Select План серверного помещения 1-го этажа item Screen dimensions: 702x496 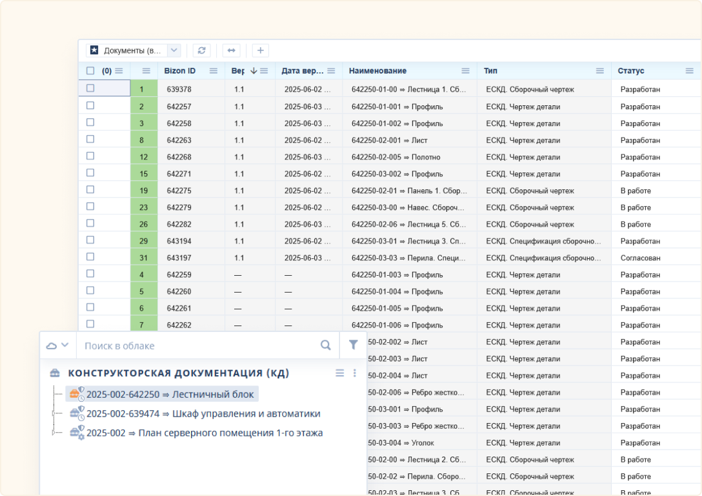[205, 433]
